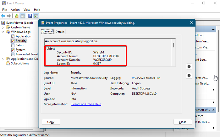The height and width of the screenshot is (137, 220).
Task: Click the Windows Logs folder icon
Action: 8,32
